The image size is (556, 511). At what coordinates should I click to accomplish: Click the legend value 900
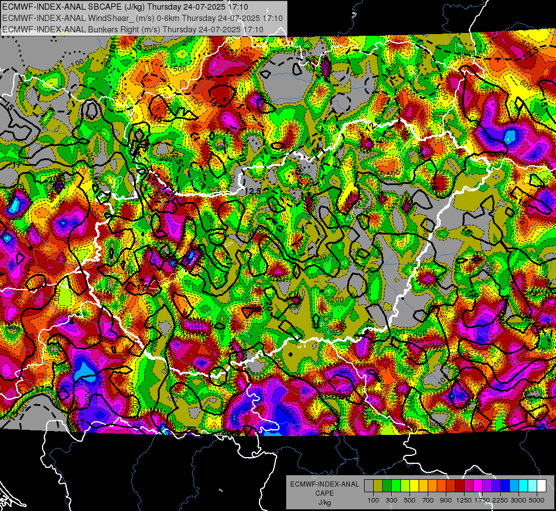pos(446,500)
